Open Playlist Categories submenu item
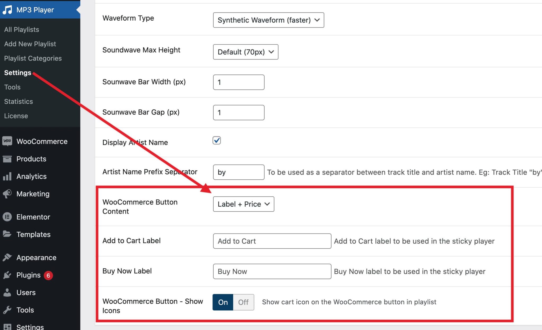This screenshot has width=542, height=330. pos(33,58)
